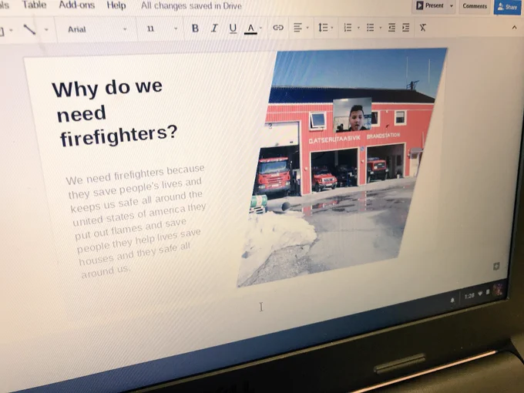Apply bulleted list
The width and height of the screenshot is (524, 393).
371,28
